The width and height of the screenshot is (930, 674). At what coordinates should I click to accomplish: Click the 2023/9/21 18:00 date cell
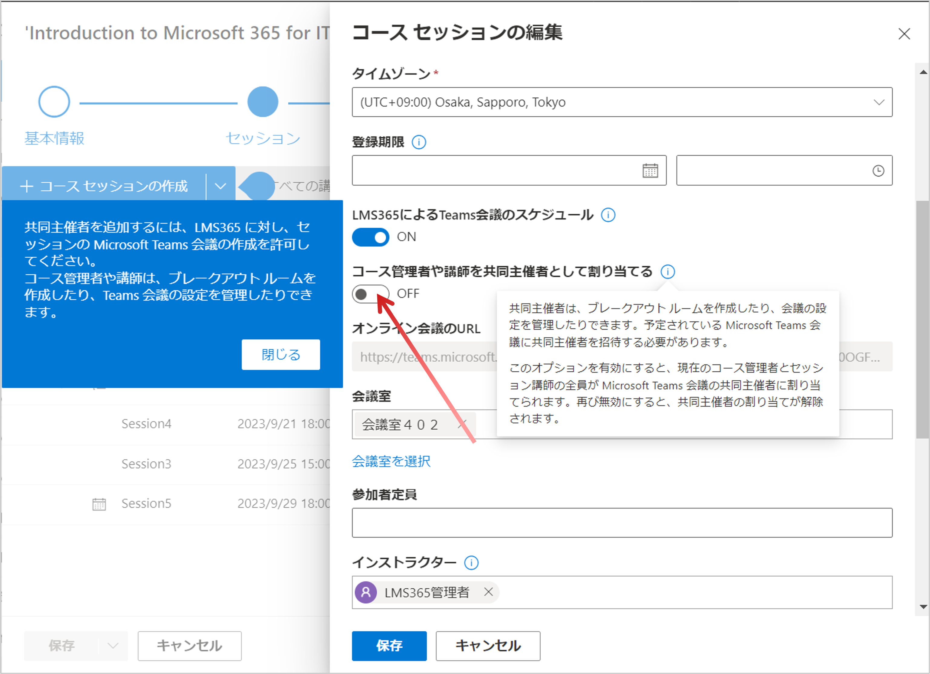pos(284,424)
